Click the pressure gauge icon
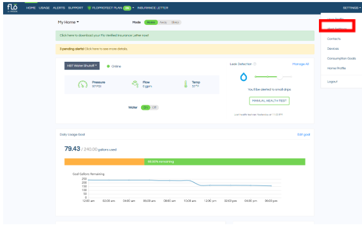The height and width of the screenshot is (232, 362). (x=82, y=85)
